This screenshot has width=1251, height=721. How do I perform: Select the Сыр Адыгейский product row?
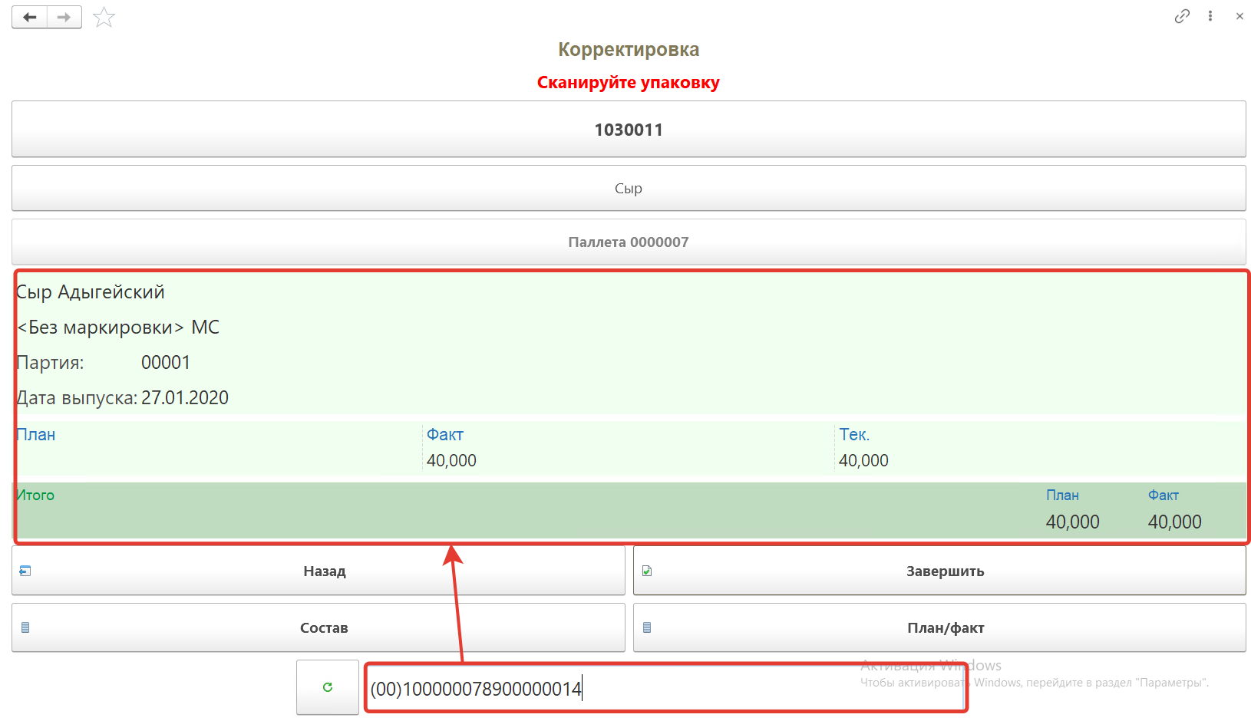tap(91, 292)
